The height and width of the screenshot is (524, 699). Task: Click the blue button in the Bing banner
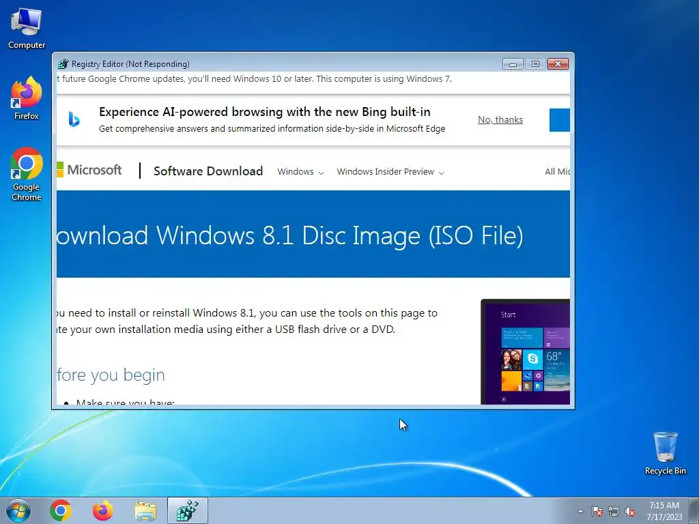(x=560, y=120)
